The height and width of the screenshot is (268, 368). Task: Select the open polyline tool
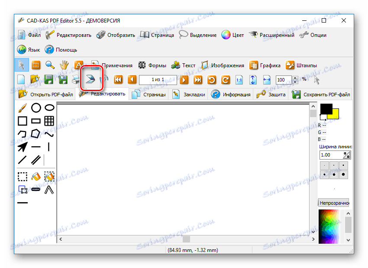[x=23, y=134]
